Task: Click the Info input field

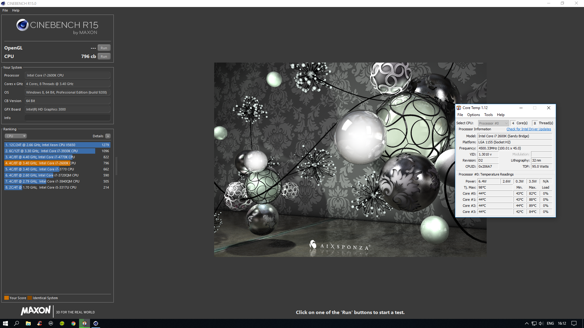Action: (68, 118)
